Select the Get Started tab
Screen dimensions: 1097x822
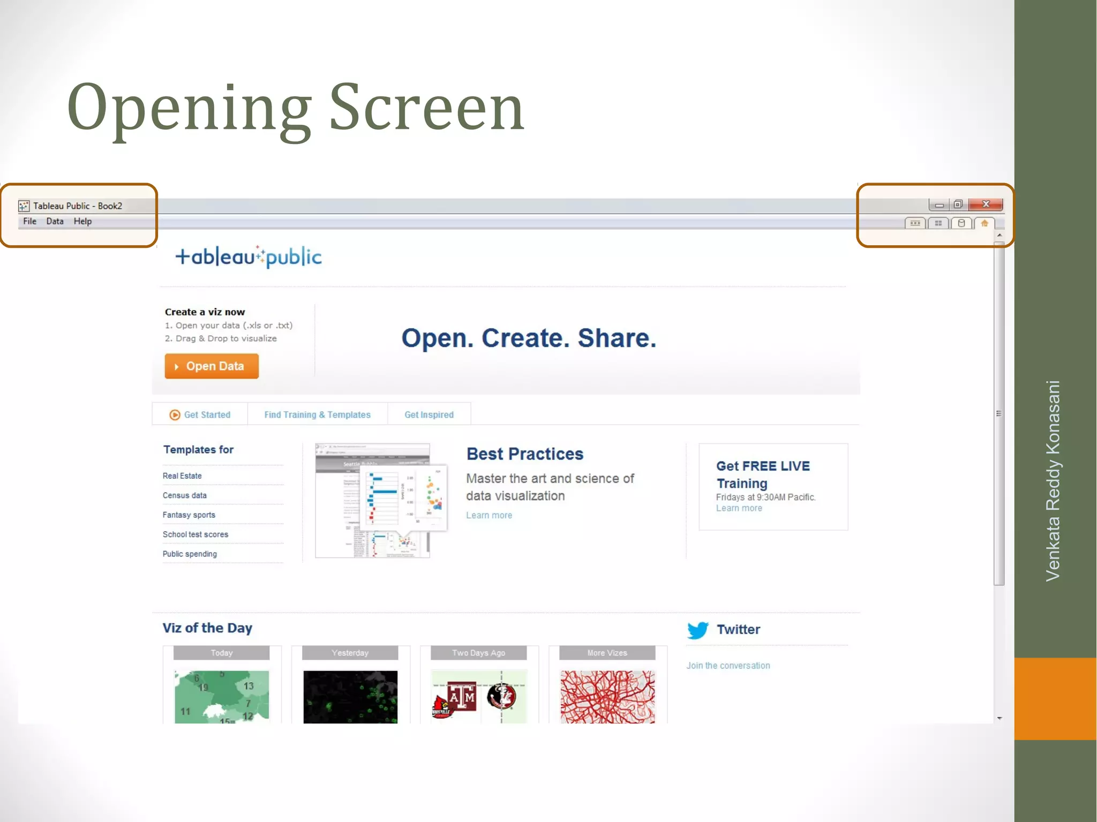pyautogui.click(x=200, y=414)
